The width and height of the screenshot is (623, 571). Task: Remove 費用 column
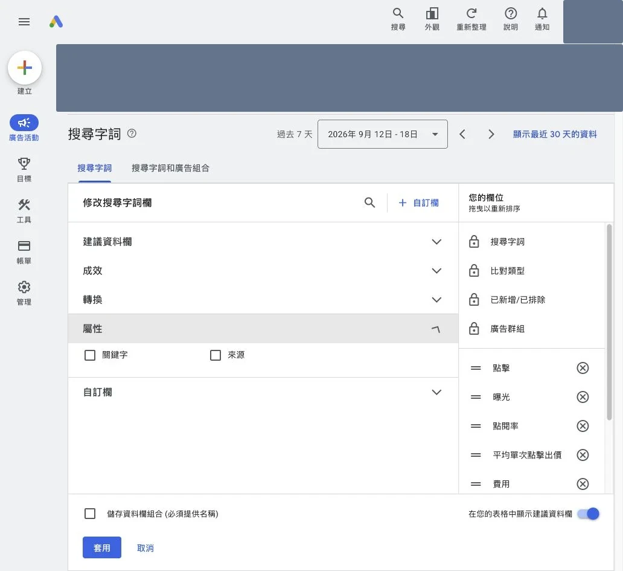pos(583,484)
